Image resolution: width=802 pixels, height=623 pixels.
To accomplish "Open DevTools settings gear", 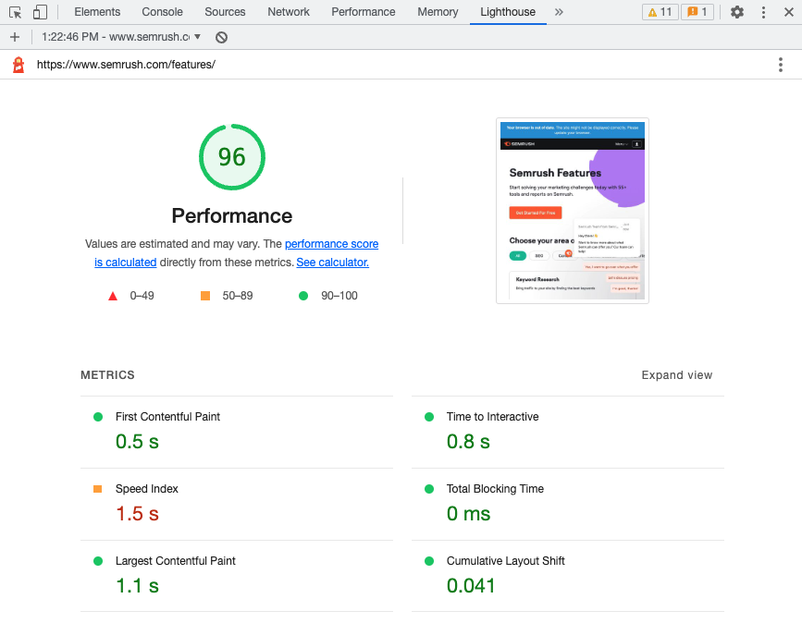I will pos(736,12).
